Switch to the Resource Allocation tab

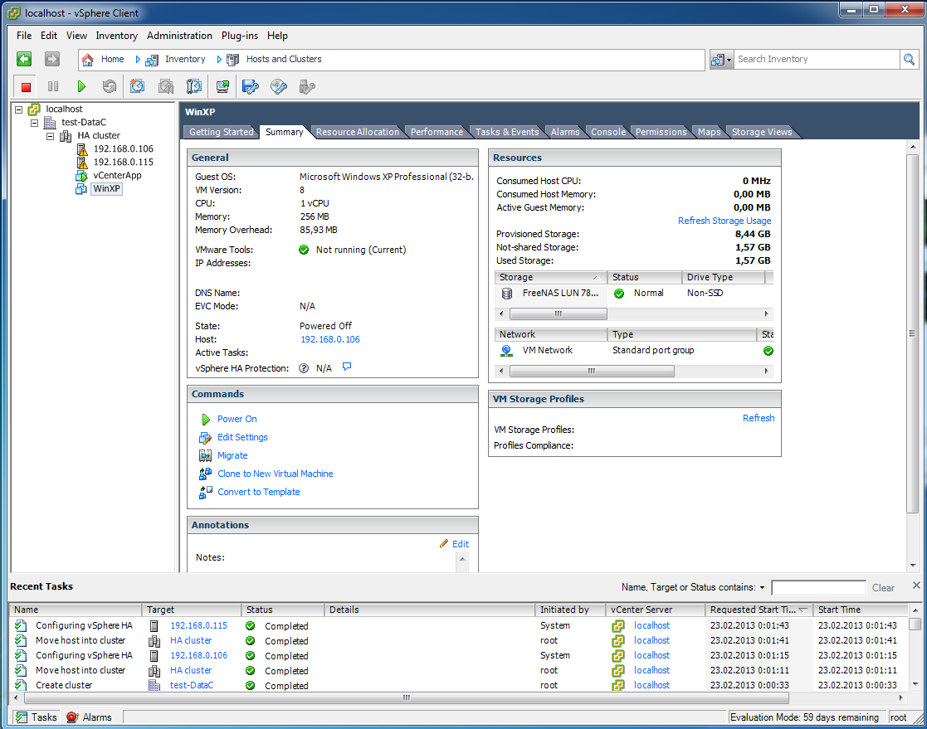point(357,132)
